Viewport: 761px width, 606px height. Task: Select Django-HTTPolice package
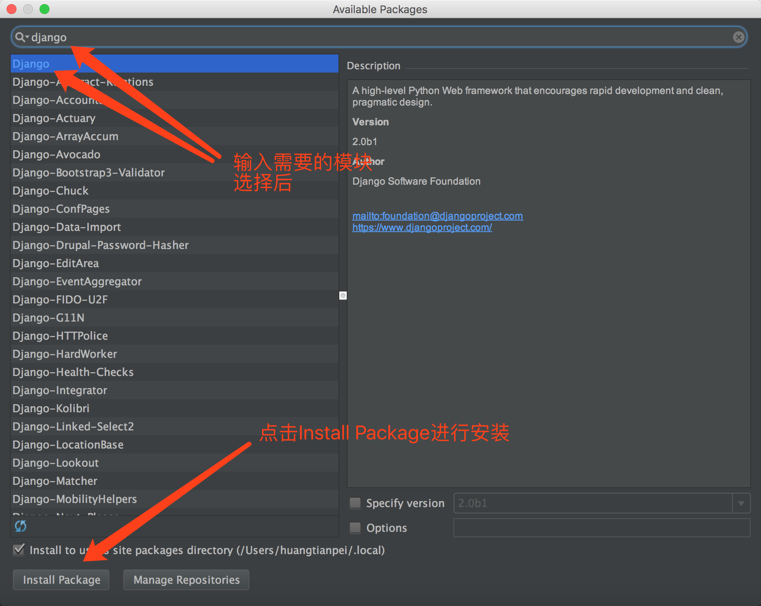(175, 336)
